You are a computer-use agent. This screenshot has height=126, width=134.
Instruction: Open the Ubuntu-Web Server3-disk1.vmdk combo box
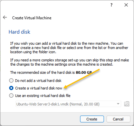68,104
